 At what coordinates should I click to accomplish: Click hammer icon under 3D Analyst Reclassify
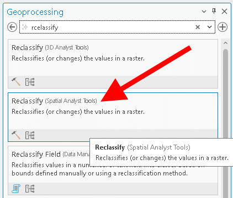[16, 82]
